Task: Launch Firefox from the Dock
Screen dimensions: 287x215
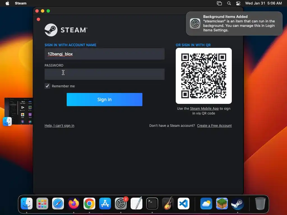Action: [74, 204]
